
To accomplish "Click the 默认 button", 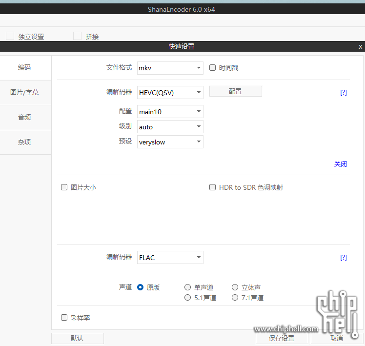I will pyautogui.click(x=77, y=338).
